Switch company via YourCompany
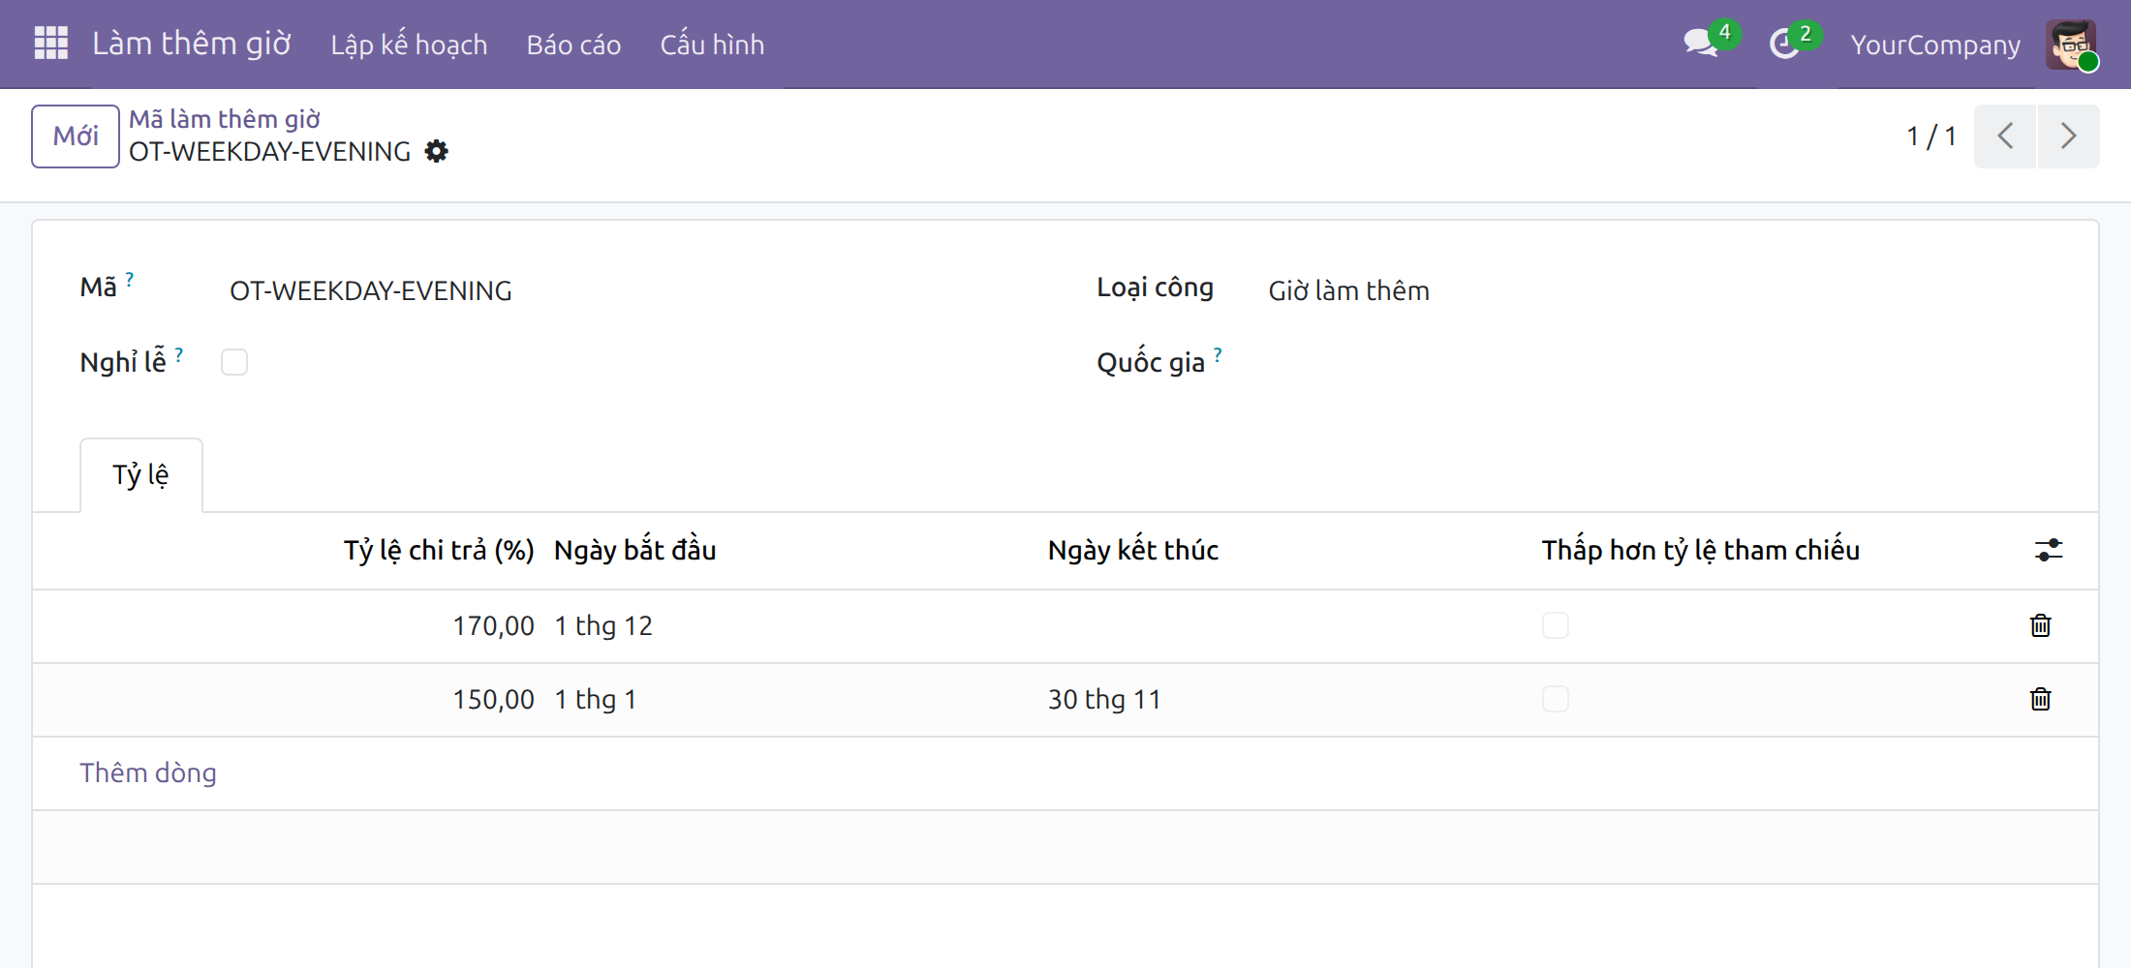 1935,45
